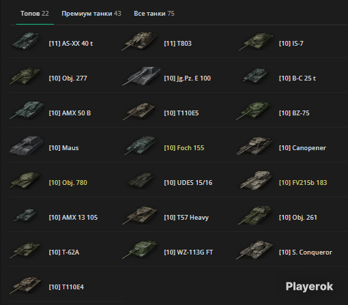Viewport: 348px width, 305px height.
Task: Select the text [10] B-C 25 t
Action: pos(298,78)
